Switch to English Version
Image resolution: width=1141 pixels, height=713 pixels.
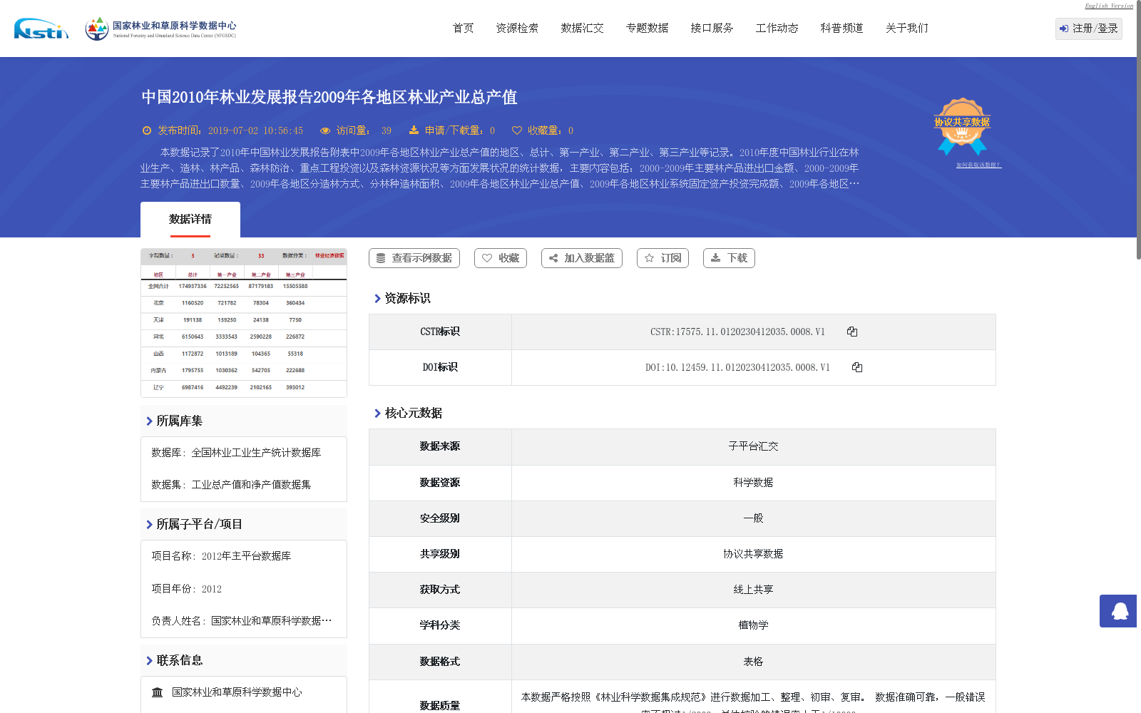pos(1109,6)
